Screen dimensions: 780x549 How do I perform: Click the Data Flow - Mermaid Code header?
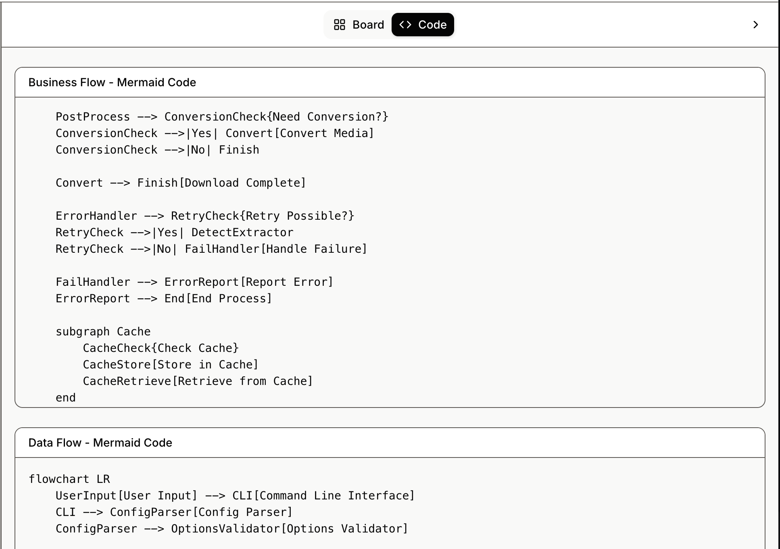[100, 443]
